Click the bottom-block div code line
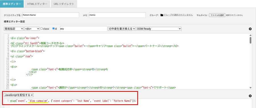 [x=27, y=51]
